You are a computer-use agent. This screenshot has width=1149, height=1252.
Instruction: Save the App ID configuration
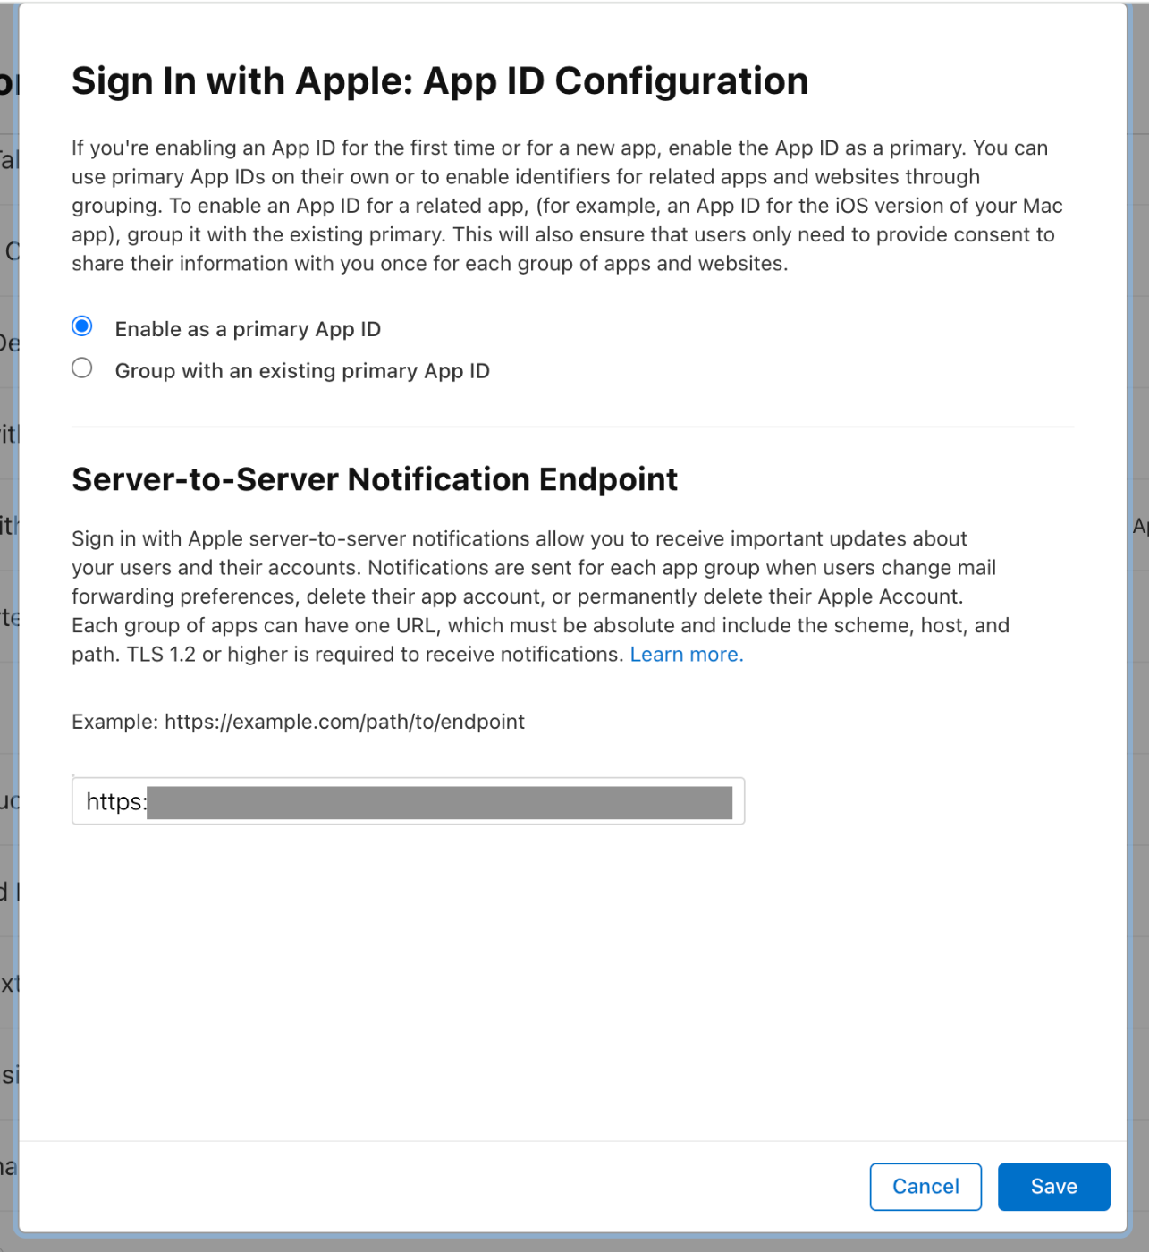tap(1054, 1187)
